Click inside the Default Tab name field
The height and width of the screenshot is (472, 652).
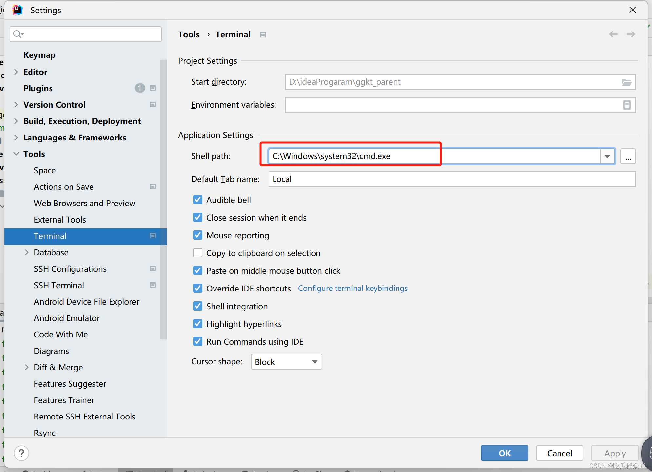(x=451, y=179)
